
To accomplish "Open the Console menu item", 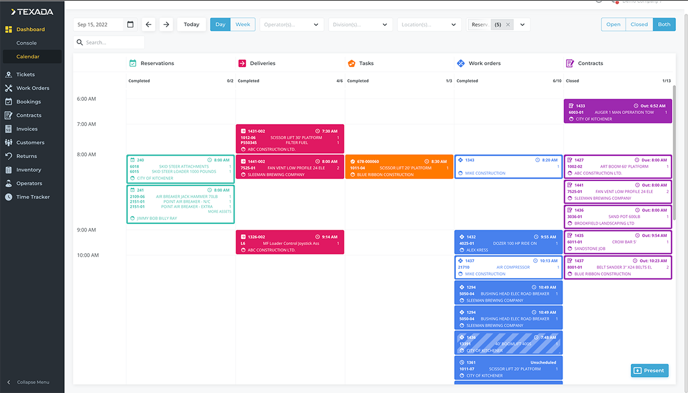I will pyautogui.click(x=26, y=43).
